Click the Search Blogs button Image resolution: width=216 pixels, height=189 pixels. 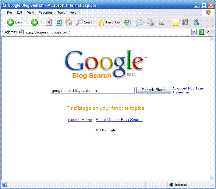[154, 90]
